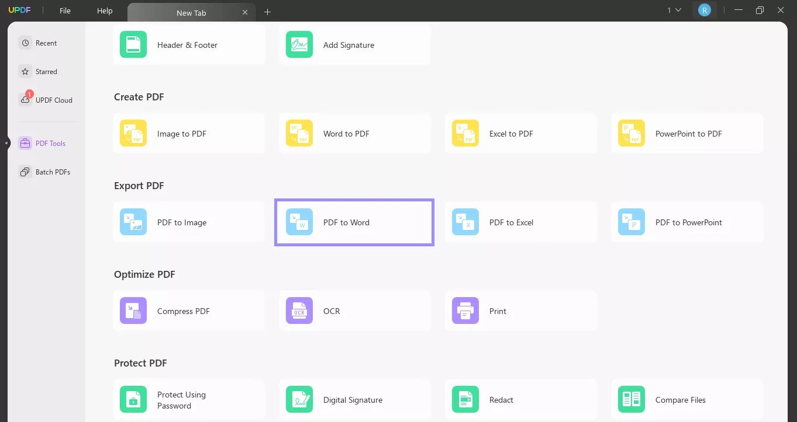
Task: Close the New Tab tab
Action: (245, 12)
